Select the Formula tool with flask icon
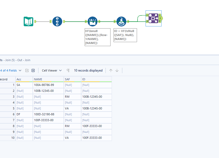 (121, 21)
